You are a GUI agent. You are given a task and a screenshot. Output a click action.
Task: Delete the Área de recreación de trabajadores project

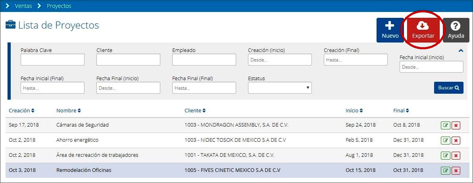point(456,156)
